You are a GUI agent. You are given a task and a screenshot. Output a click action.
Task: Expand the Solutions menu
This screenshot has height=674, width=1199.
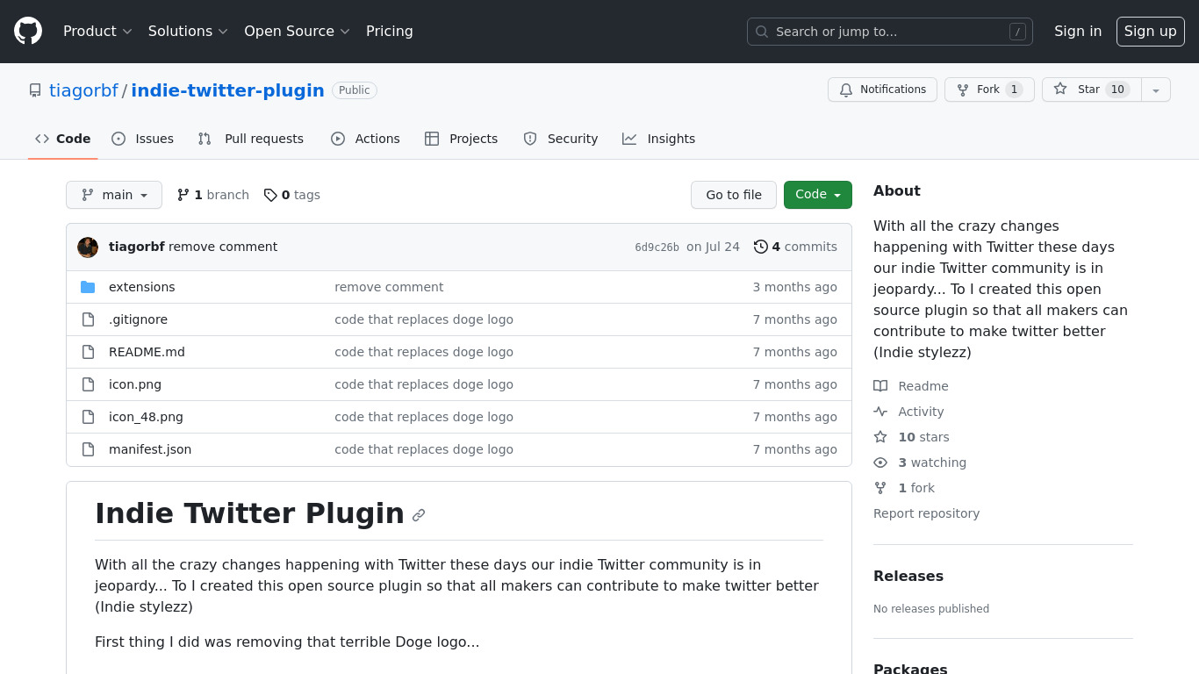(188, 31)
